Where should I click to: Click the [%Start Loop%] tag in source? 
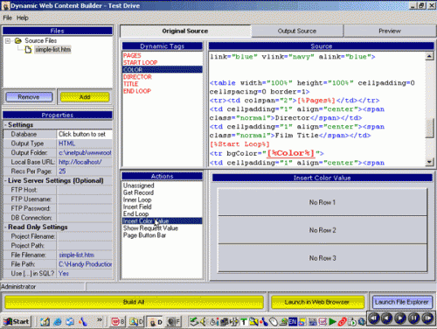[x=239, y=144]
